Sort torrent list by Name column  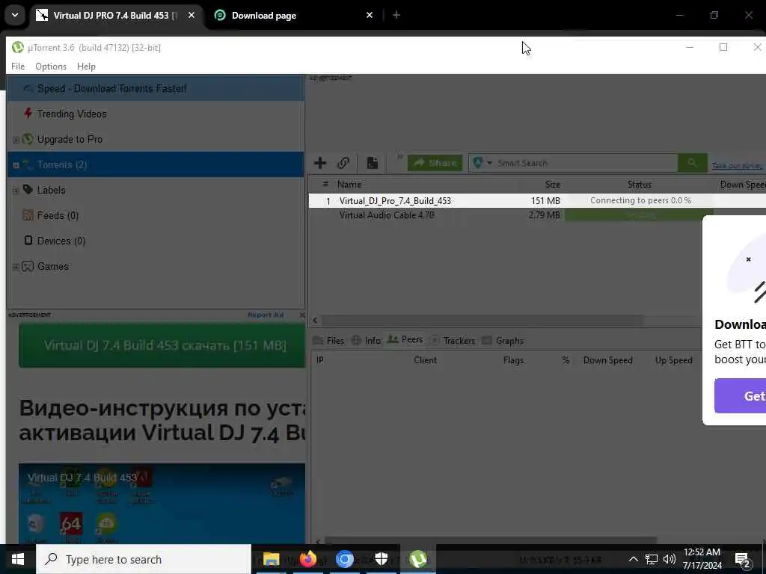pyautogui.click(x=349, y=185)
